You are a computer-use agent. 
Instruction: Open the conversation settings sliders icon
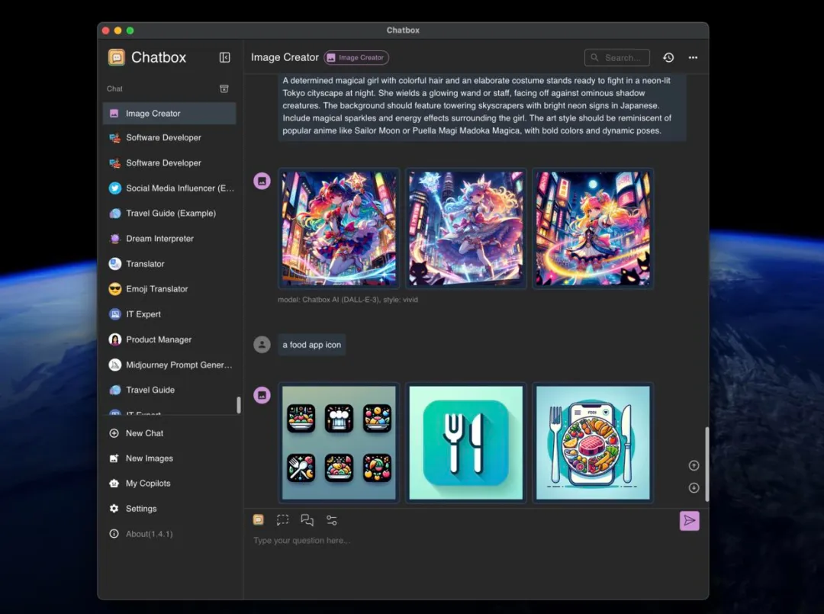point(331,520)
